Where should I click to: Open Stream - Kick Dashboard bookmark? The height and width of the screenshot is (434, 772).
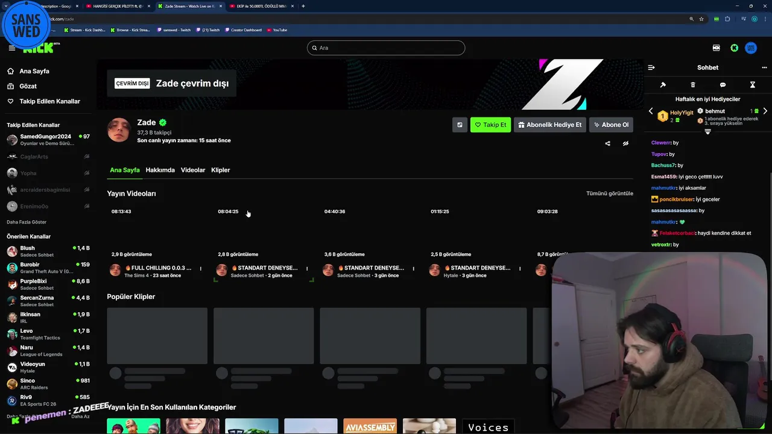[83, 30]
